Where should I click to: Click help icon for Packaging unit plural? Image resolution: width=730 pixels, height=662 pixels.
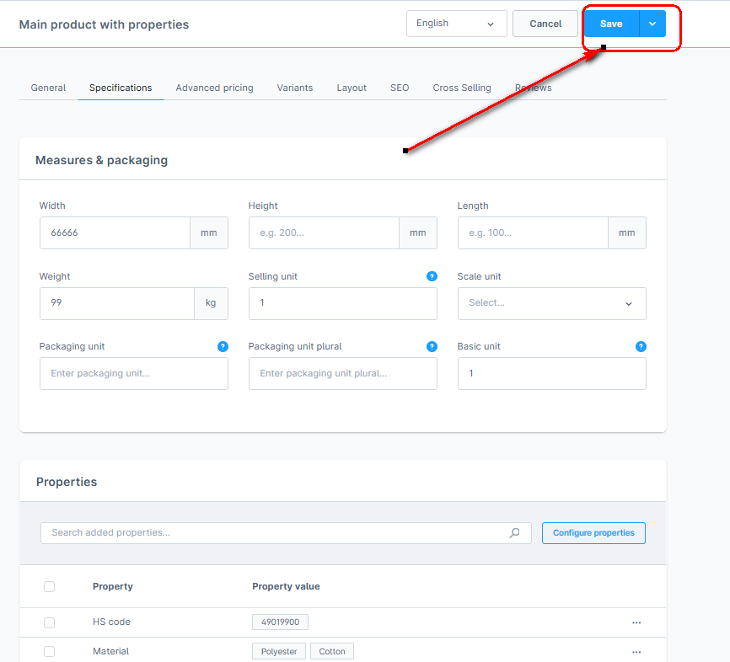(432, 346)
